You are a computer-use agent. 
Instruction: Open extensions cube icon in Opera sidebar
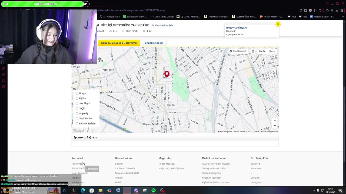click(x=4, y=81)
